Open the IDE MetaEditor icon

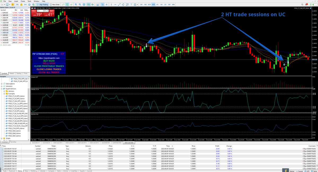17,4
